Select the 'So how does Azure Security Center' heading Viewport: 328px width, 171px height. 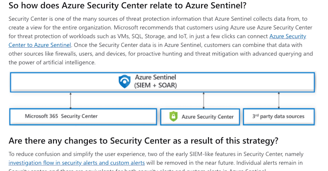127,5
